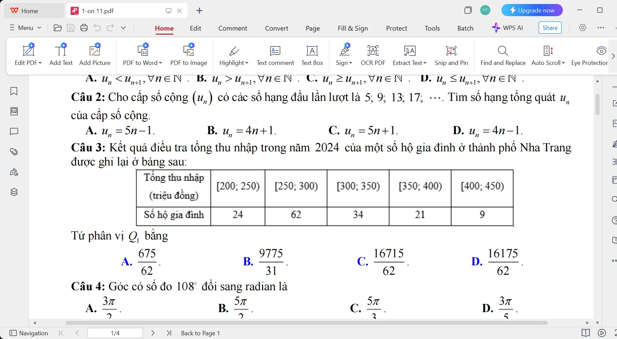Switch to the Comment tab
The height and width of the screenshot is (339, 617).
coord(233,28)
